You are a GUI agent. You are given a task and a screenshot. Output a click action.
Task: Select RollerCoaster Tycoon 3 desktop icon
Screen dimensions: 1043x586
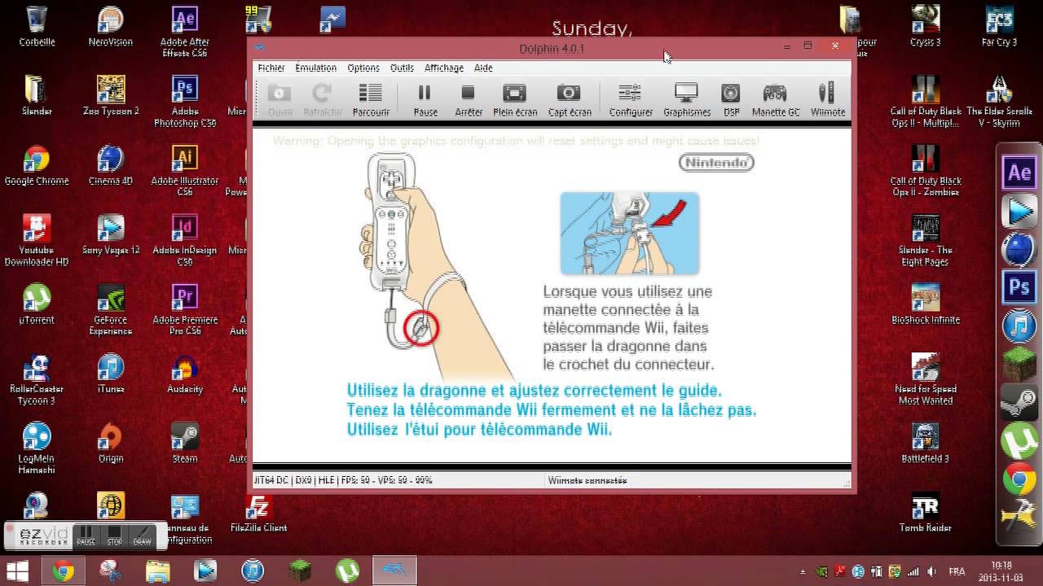pyautogui.click(x=37, y=379)
